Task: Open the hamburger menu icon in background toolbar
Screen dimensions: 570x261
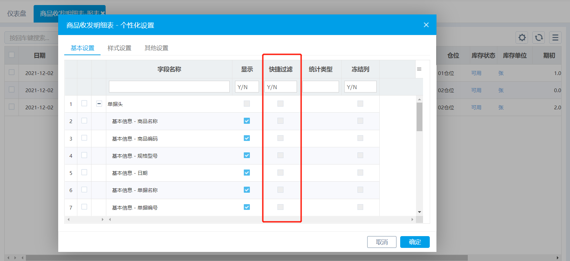Action: pyautogui.click(x=555, y=37)
